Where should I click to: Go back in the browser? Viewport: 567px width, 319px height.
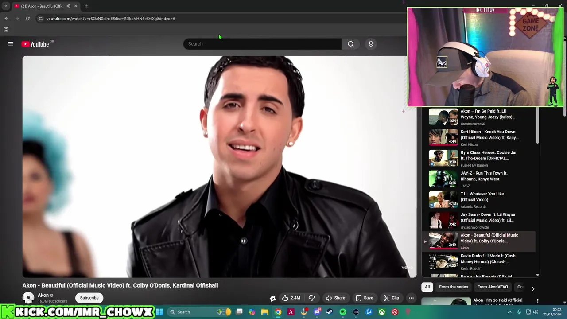(6, 19)
